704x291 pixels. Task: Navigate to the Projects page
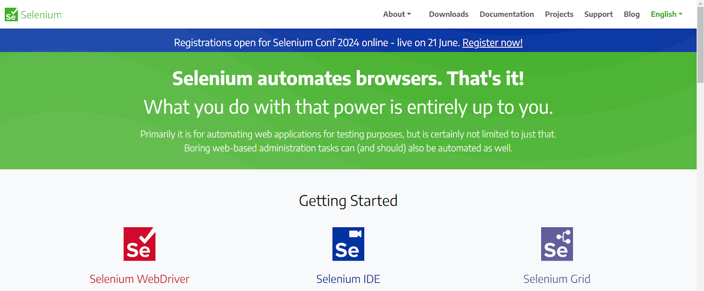tap(559, 14)
